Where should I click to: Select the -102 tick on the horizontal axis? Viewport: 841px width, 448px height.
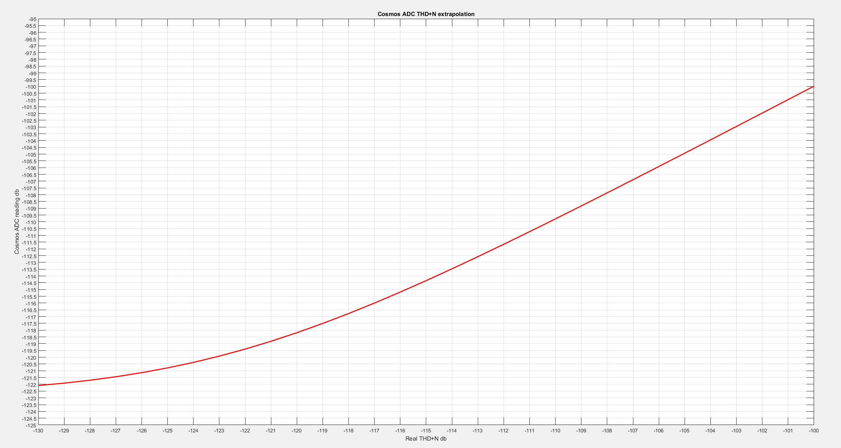point(762,430)
